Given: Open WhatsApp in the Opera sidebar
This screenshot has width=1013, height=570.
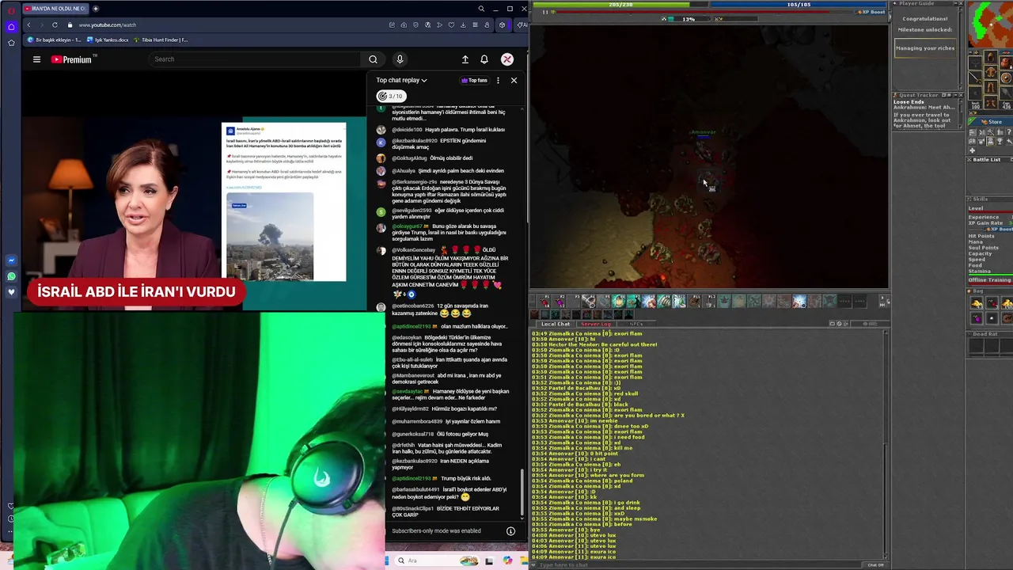Looking at the screenshot, I should pyautogui.click(x=11, y=276).
